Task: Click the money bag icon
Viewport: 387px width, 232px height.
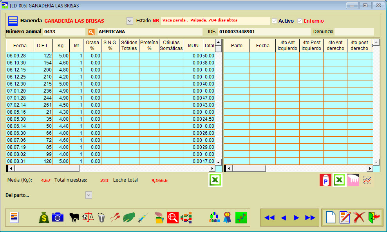Action: 44,218
